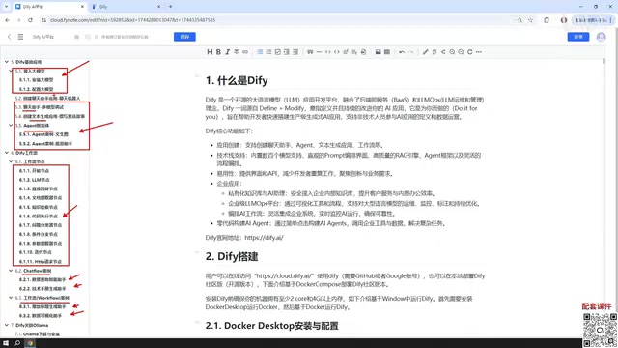This screenshot has width=618, height=348.
Task: Open browser tab list dropdown arrow
Action: [x=6, y=7]
